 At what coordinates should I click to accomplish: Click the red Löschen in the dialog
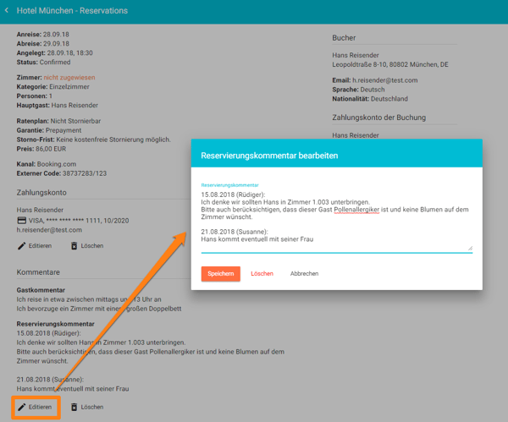[x=262, y=274]
